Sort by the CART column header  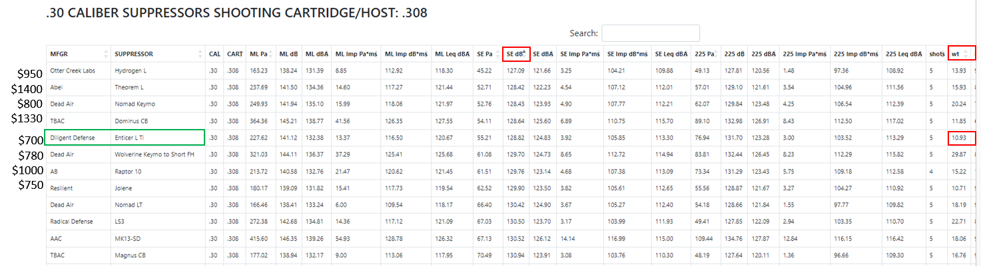pyautogui.click(x=234, y=54)
